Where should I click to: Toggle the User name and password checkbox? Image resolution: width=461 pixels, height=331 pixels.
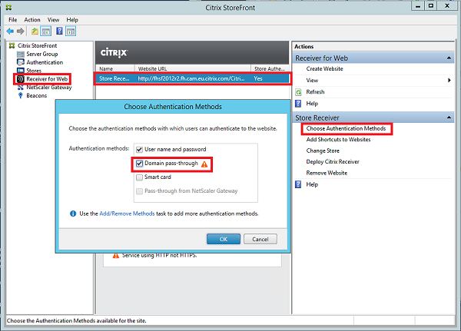click(139, 149)
